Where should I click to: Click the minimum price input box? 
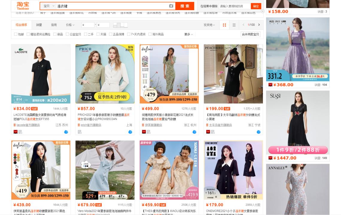point(88,25)
